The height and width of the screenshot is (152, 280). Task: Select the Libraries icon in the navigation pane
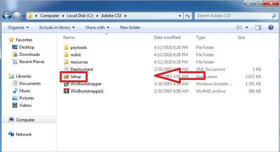coord(11,76)
